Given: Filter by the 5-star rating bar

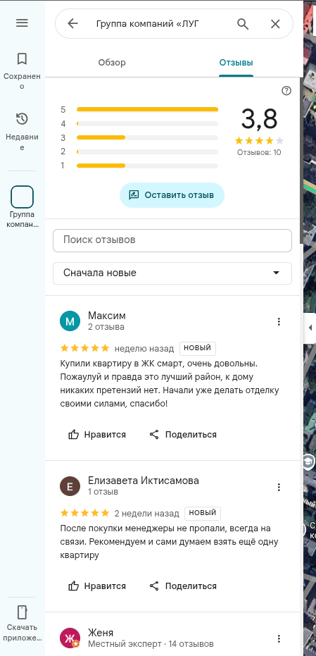Looking at the screenshot, I should (139, 110).
